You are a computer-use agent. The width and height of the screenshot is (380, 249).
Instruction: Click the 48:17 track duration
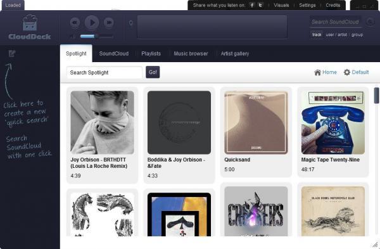click(x=308, y=169)
